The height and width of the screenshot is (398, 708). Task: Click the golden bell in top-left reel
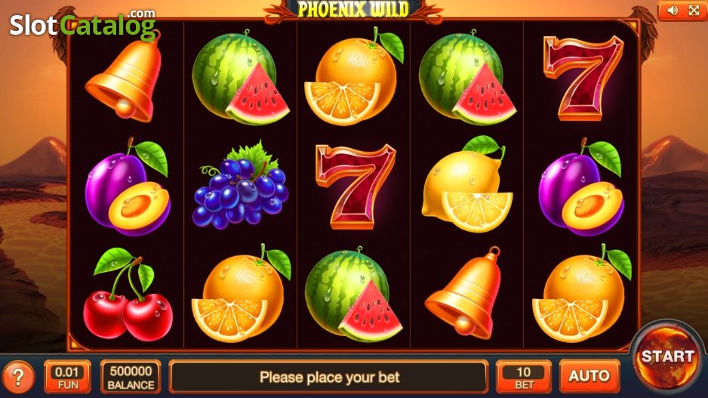pos(125,78)
